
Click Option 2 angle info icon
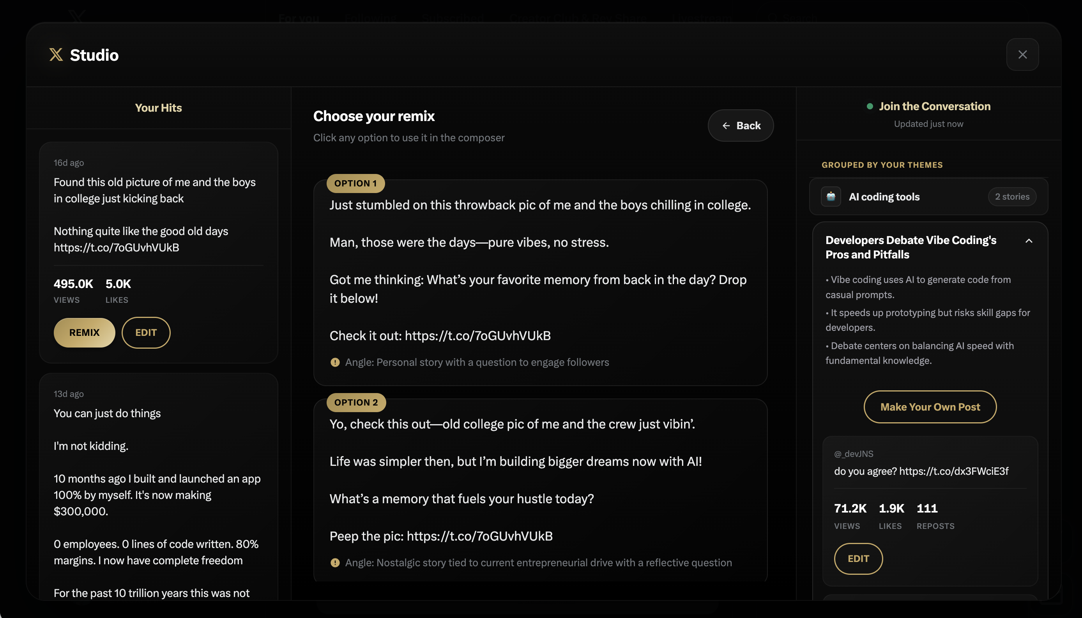click(x=335, y=562)
